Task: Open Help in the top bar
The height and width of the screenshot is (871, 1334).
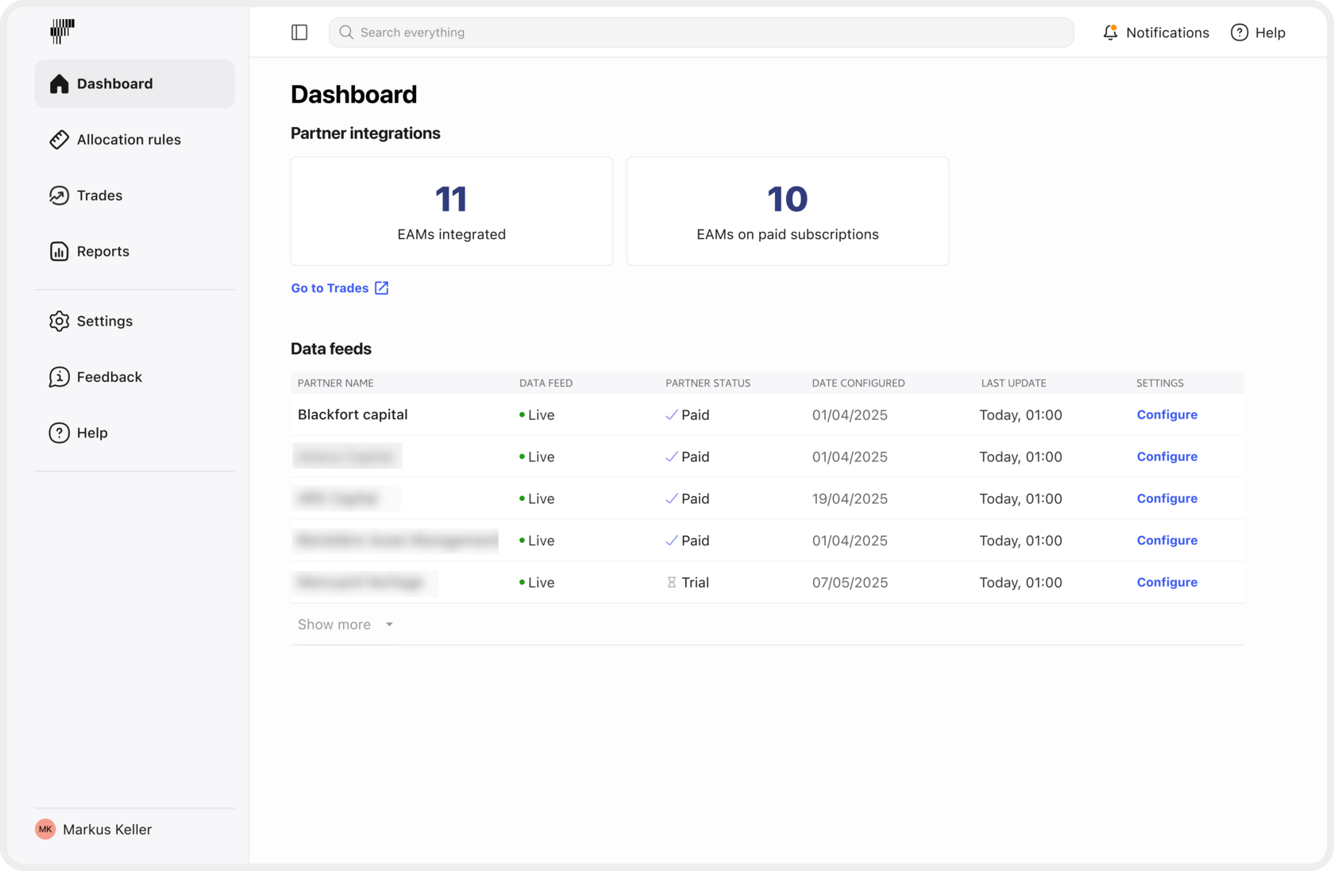Action: [x=1258, y=33]
